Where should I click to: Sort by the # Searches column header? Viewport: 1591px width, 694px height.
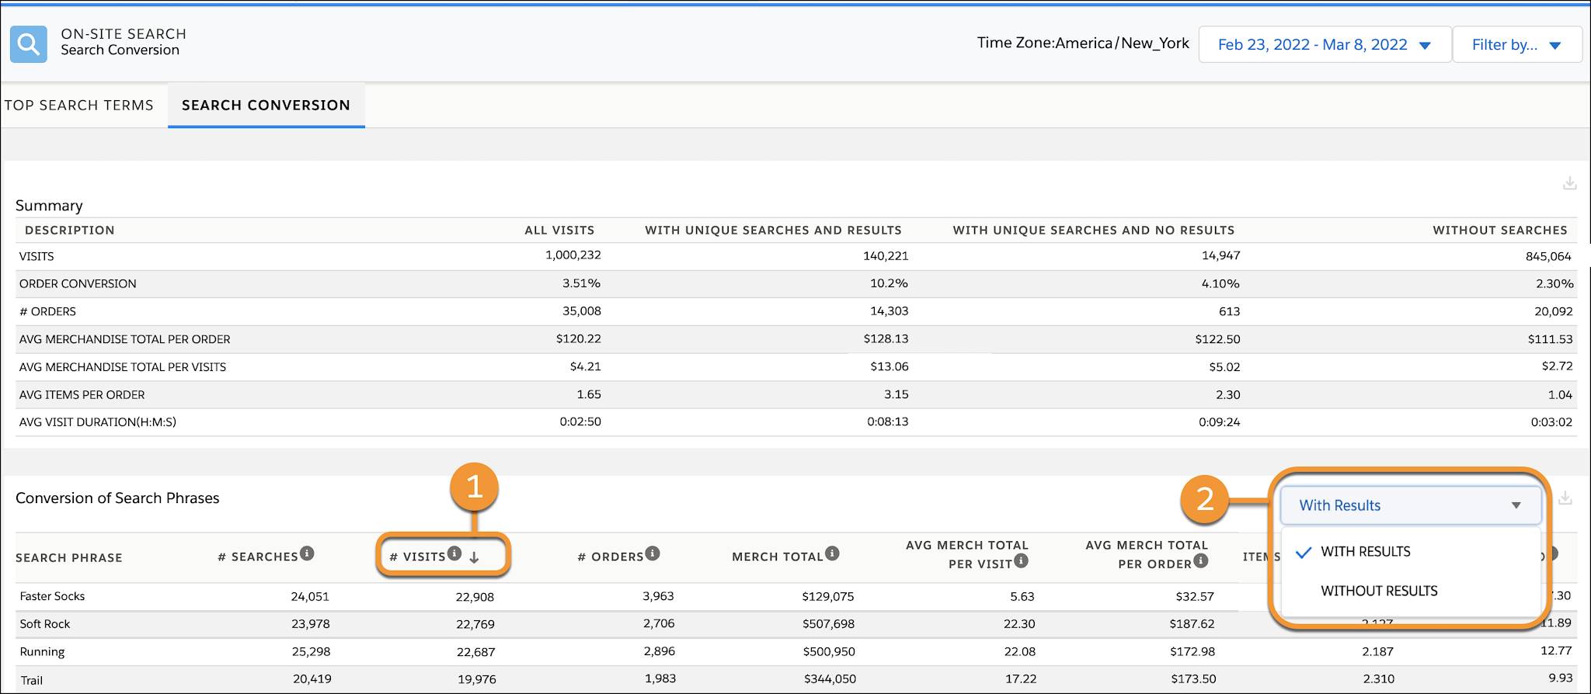click(x=258, y=557)
